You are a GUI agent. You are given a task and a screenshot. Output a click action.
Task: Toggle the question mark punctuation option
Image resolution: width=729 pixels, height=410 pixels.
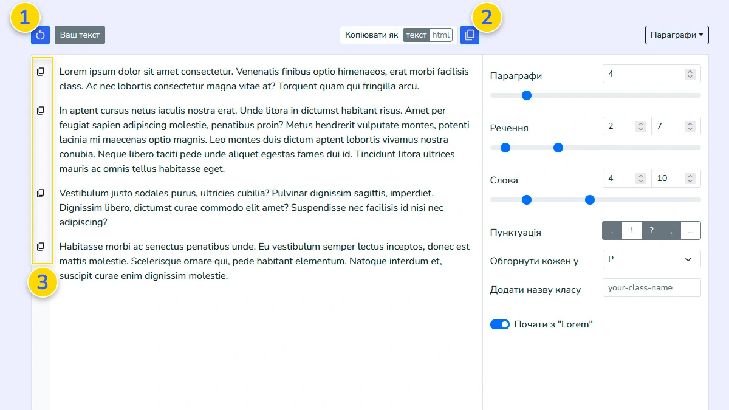point(651,231)
